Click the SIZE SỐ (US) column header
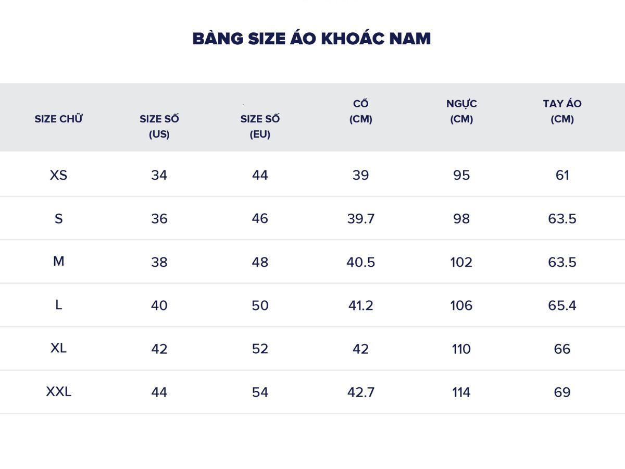Image resolution: width=625 pixels, height=469 pixels. [159, 126]
